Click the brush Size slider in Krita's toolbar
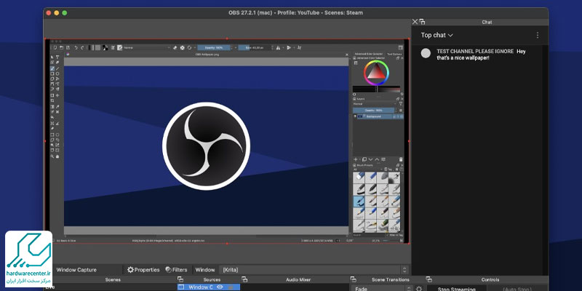This screenshot has width=582, height=291. point(254,47)
